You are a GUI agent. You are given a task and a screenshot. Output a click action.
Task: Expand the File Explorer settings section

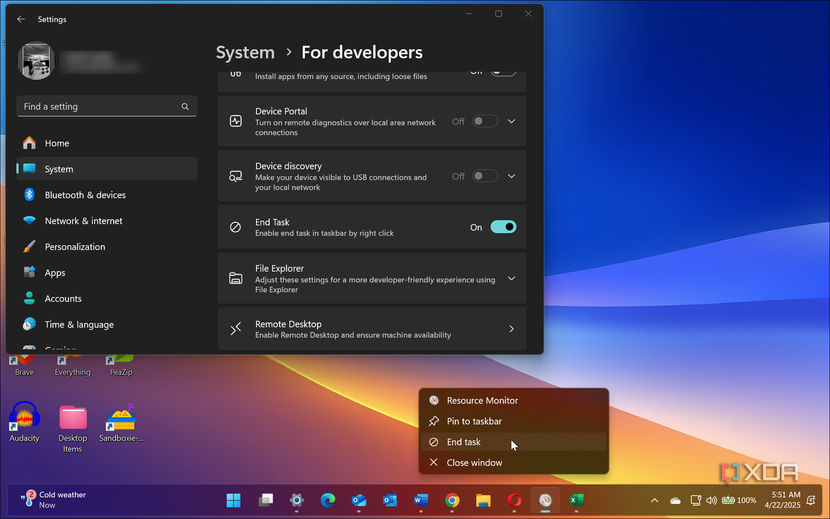tap(511, 278)
